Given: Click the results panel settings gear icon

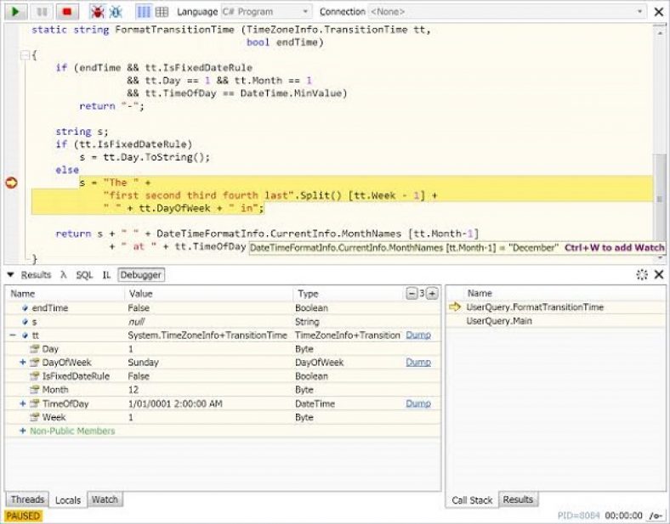Looking at the screenshot, I should point(642,275).
